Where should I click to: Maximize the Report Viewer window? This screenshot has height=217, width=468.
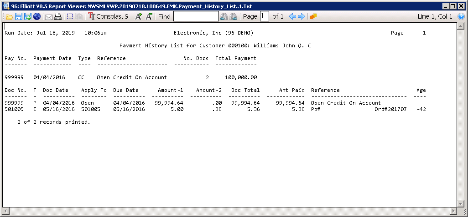pos(453,6)
